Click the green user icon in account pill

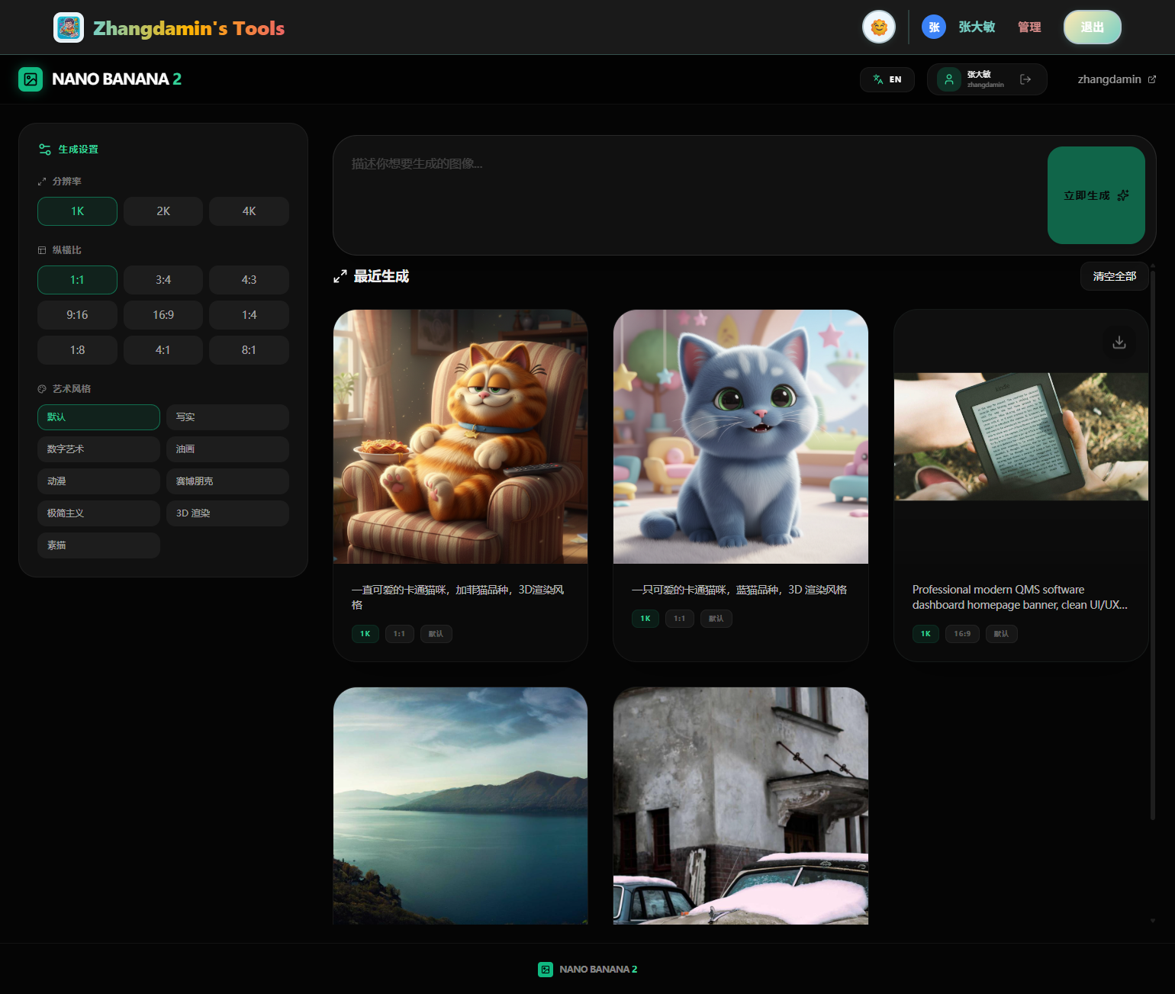949,79
